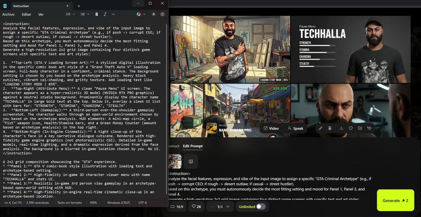Expand the list style dropdown
421x217 pixels.
[x=85, y=14]
